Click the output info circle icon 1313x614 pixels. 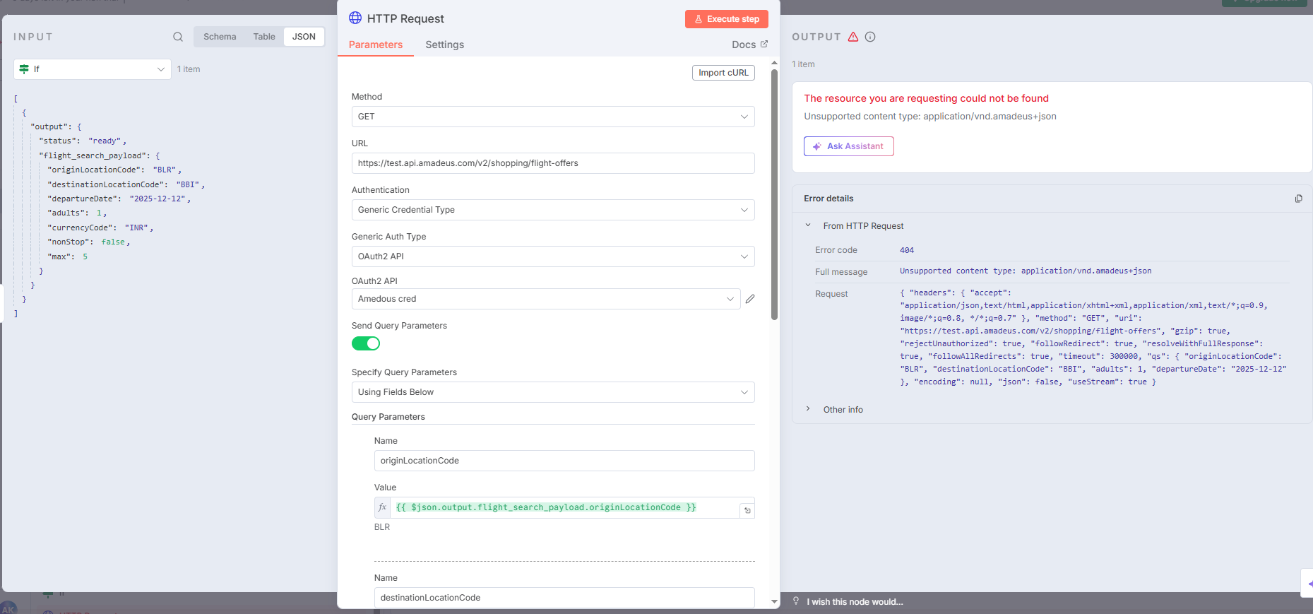pos(870,37)
